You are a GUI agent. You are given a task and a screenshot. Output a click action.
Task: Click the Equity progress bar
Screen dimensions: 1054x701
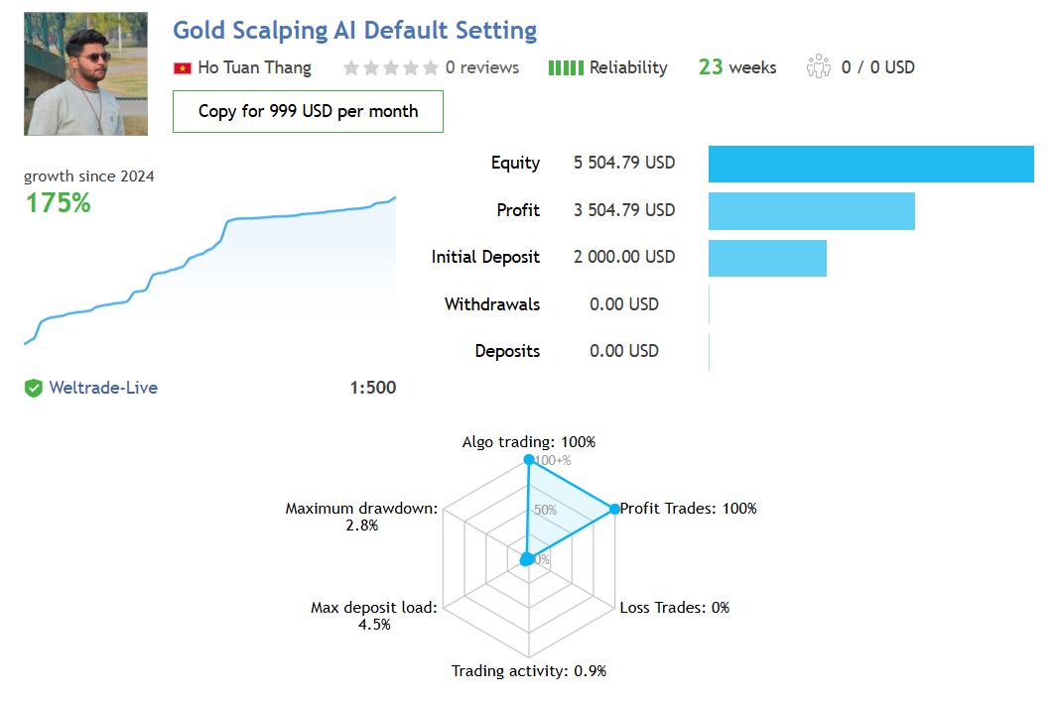(x=870, y=163)
